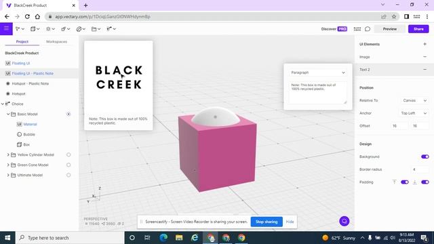Image resolution: width=434 pixels, height=244 pixels.
Task: Open the comments speech bubble icon
Action: tap(368, 28)
